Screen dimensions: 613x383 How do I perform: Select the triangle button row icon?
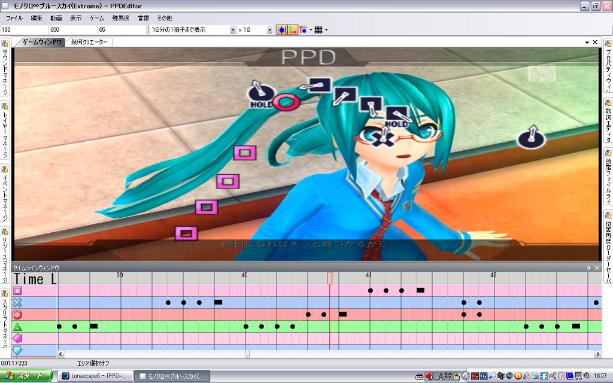[17, 327]
